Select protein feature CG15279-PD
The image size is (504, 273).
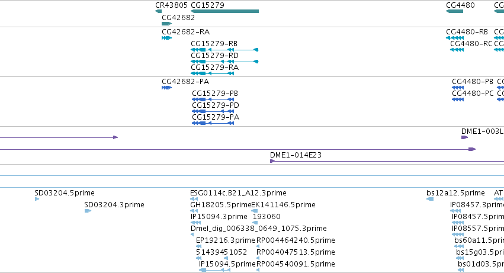coord(213,111)
